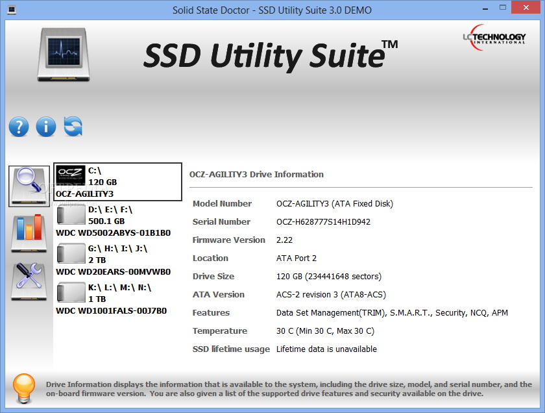
Task: Close the Solid State Doctor window
Action: point(526,8)
